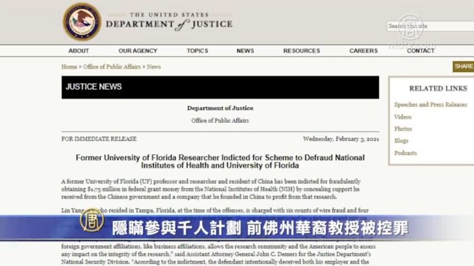Click 'Department of Justice' bold text above Office of Public Affairs
This screenshot has width=474, height=266.
[220, 108]
